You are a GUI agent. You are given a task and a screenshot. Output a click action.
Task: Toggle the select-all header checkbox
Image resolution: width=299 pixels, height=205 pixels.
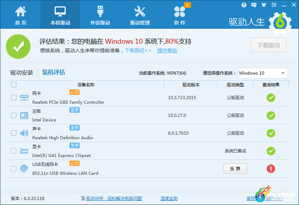point(14,85)
